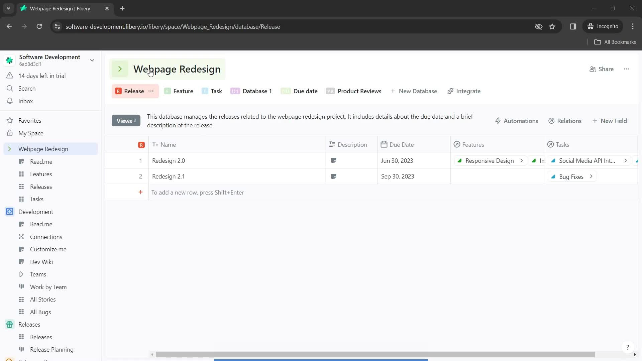Viewport: 642px width, 361px height.
Task: Open the Relations panel
Action: click(x=569, y=121)
